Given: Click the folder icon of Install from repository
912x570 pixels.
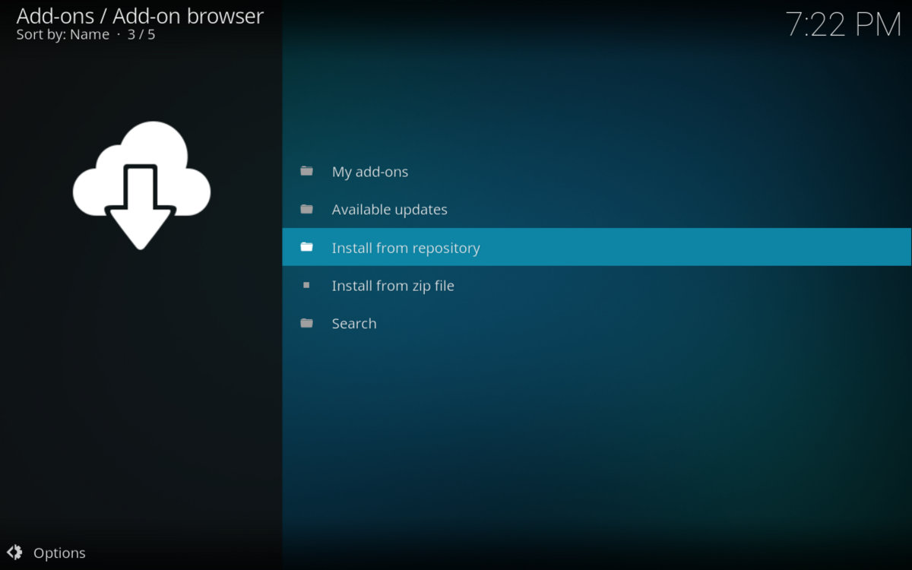Looking at the screenshot, I should (306, 247).
